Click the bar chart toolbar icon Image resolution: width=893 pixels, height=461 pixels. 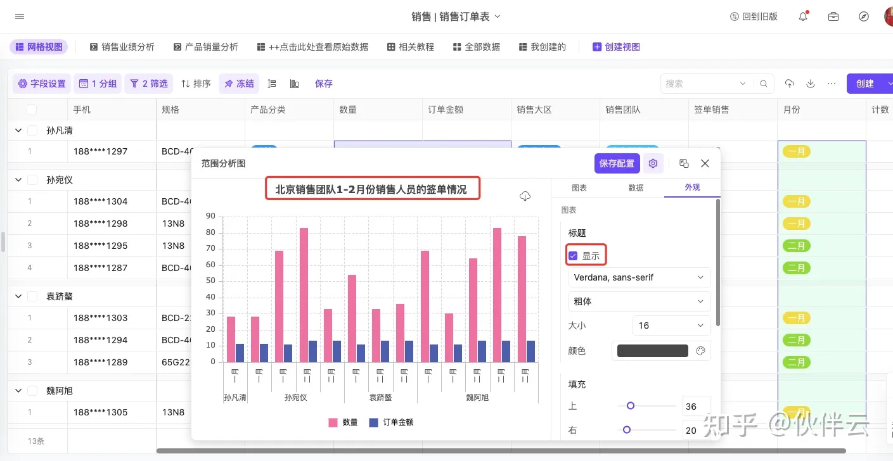tap(294, 84)
